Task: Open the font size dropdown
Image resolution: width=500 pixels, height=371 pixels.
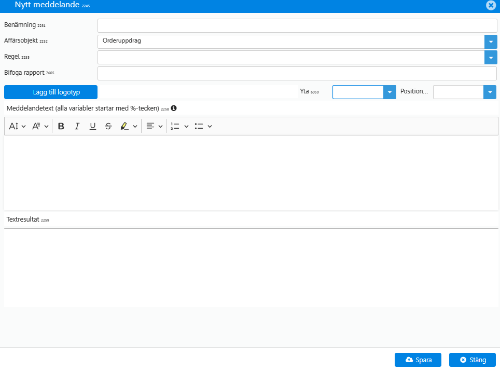Action: 17,126
